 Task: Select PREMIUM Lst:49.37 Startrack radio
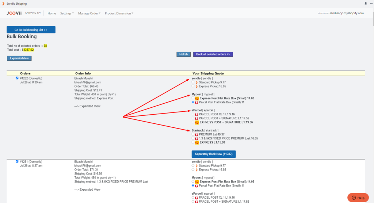[193, 134]
